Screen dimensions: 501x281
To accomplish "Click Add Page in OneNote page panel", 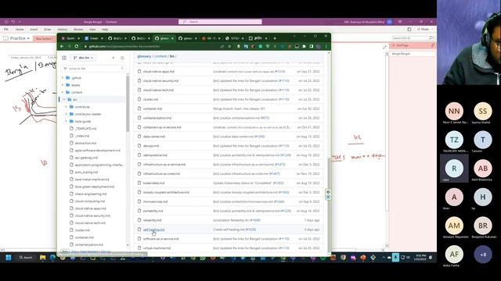I will point(401,45).
